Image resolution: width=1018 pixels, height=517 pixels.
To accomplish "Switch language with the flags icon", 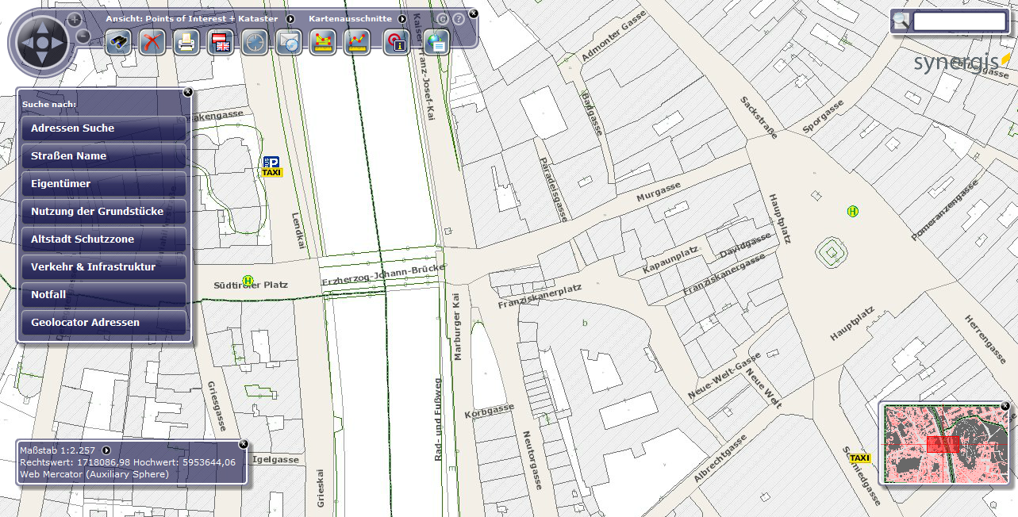I will 220,42.
